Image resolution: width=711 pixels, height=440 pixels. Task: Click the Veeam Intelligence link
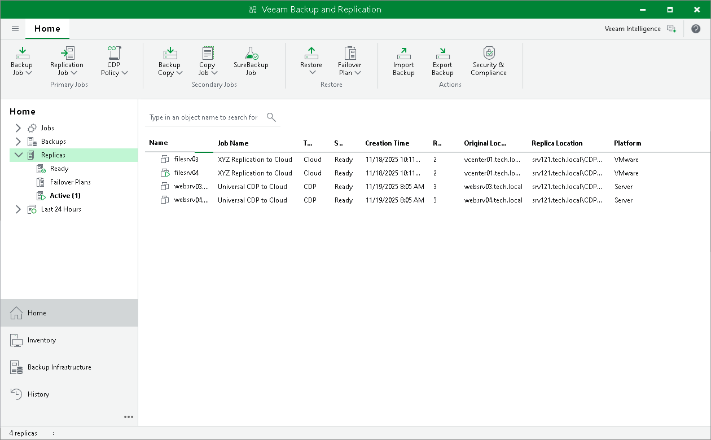coord(633,29)
